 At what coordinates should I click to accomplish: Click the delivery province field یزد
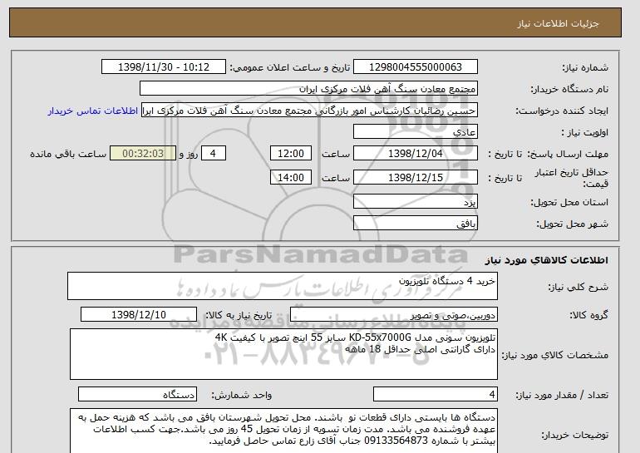[415, 202]
